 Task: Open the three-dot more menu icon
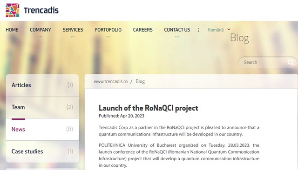tap(198, 30)
